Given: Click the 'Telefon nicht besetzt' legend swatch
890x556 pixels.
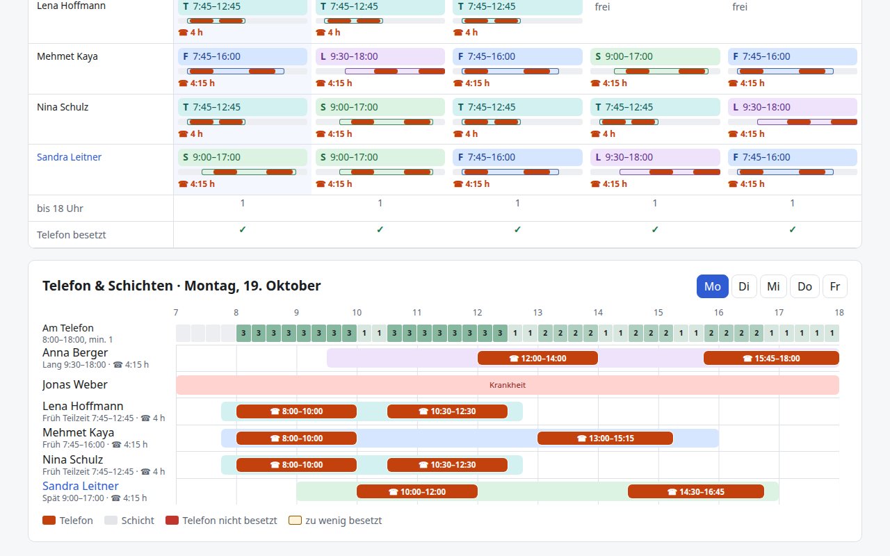Looking at the screenshot, I should click(172, 521).
